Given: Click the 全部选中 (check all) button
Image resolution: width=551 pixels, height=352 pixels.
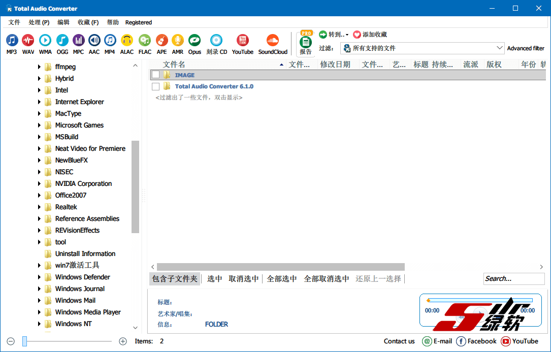Looking at the screenshot, I should coord(282,279).
